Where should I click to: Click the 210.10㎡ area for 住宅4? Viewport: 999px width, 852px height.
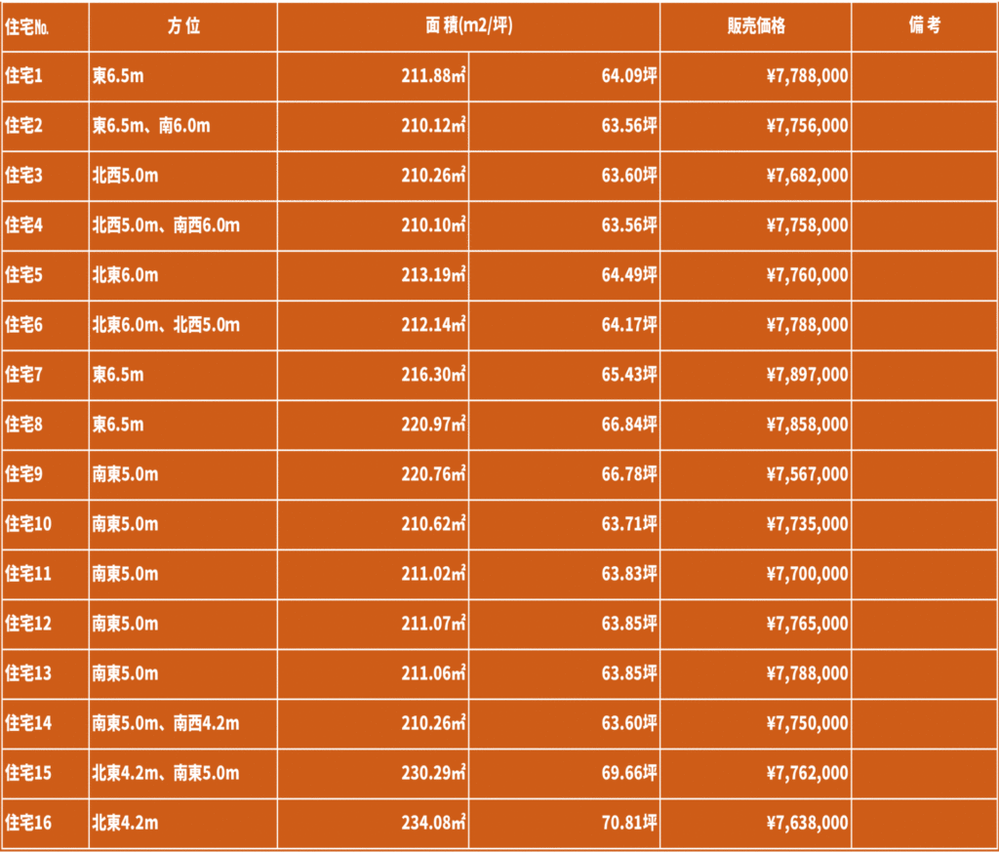pos(374,225)
